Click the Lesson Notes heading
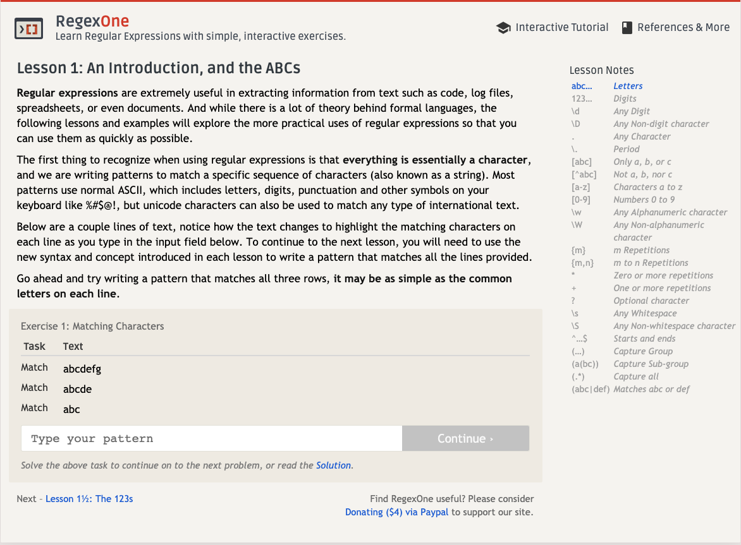The image size is (741, 545). coord(602,70)
